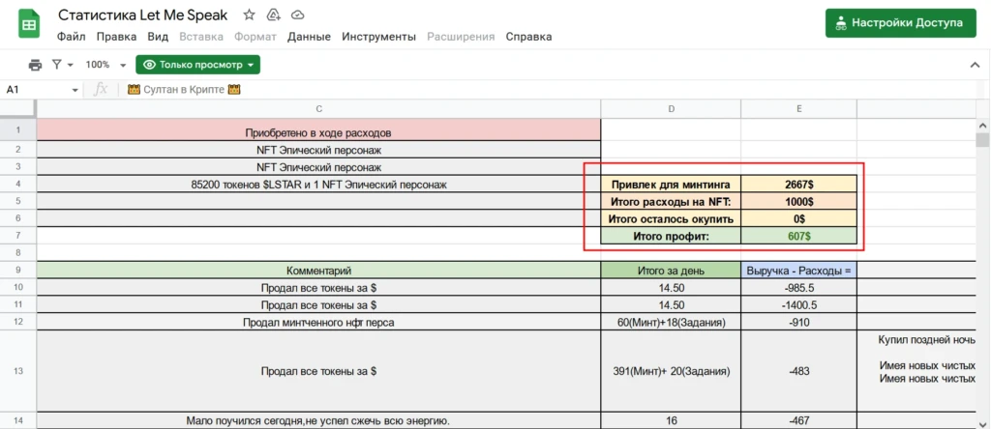Screen dimensions: 991x429
Task: Click the Итого за день header cell
Action: pyautogui.click(x=671, y=271)
